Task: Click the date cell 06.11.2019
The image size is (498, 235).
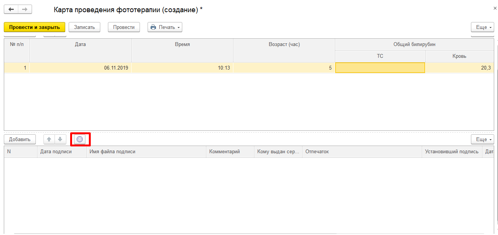Action: click(x=80, y=68)
